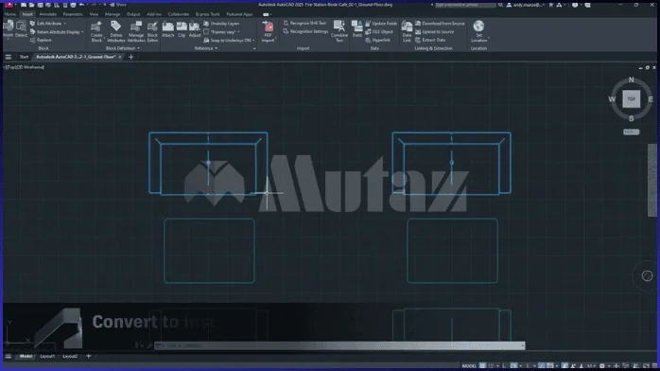Open the user account dropdown
Image resolution: width=660 pixels, height=371 pixels.
coord(525,5)
